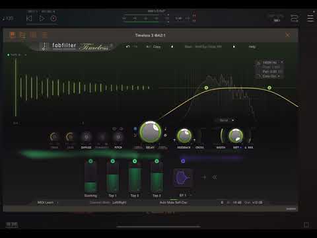317x238 pixels.
Task: Open the routing icon beside hamburger menu
Action: 295,18
